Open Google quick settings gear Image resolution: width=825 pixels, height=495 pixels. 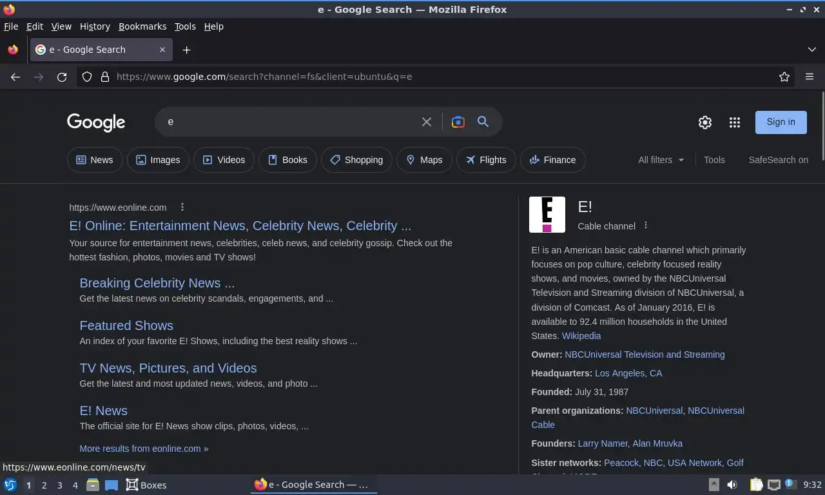coord(705,122)
